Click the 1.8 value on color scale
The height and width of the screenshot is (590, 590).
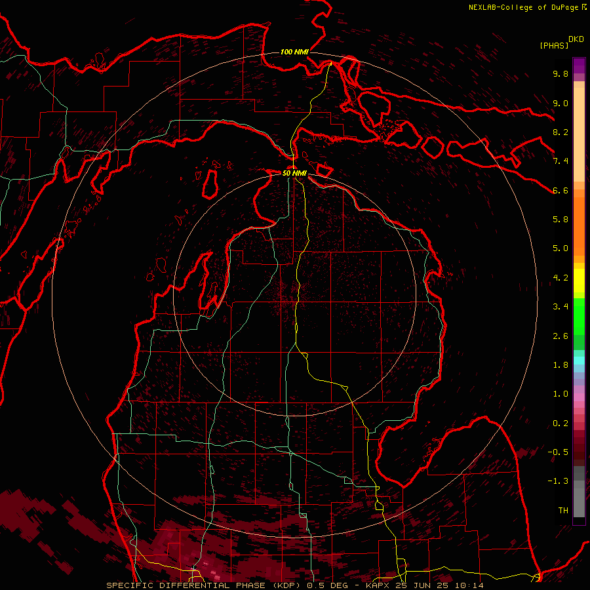pos(560,365)
